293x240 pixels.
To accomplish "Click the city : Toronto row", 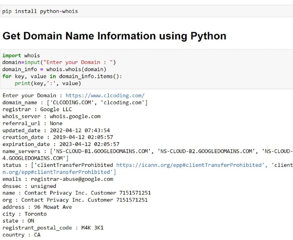I will pyautogui.click(x=25, y=214).
